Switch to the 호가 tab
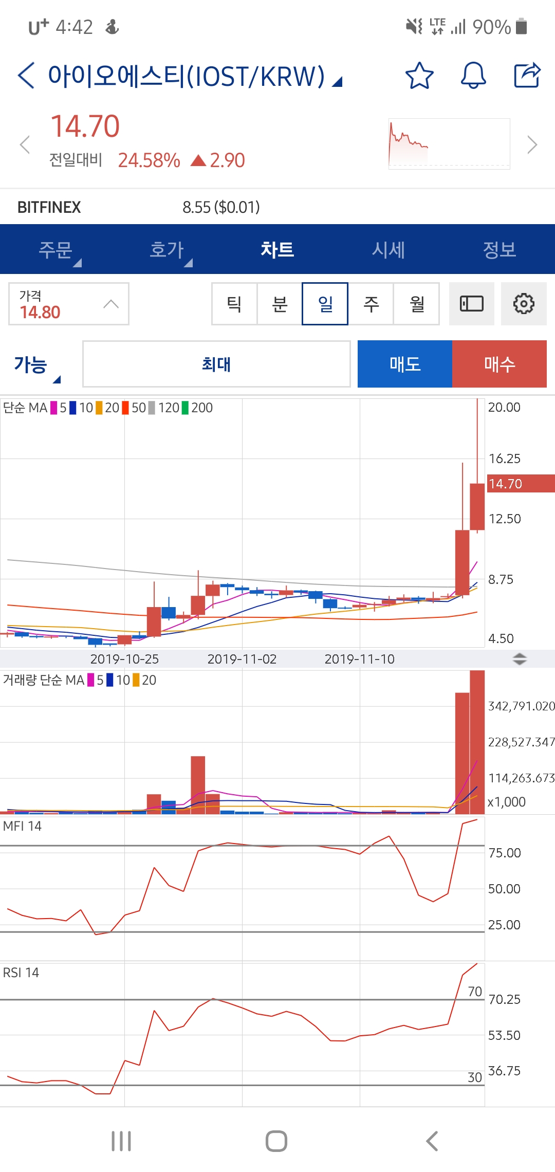Screen dimensions: 555x1172 pyautogui.click(x=166, y=250)
